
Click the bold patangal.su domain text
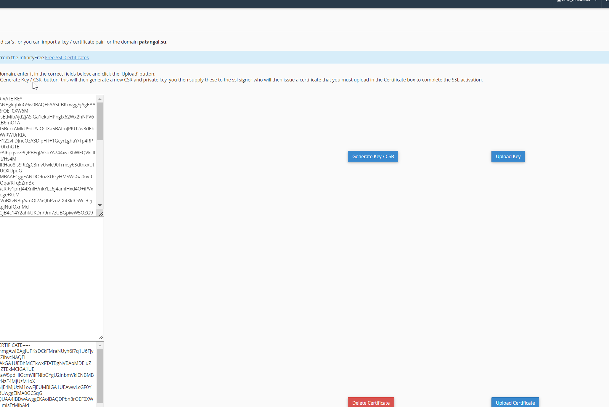tap(152, 42)
